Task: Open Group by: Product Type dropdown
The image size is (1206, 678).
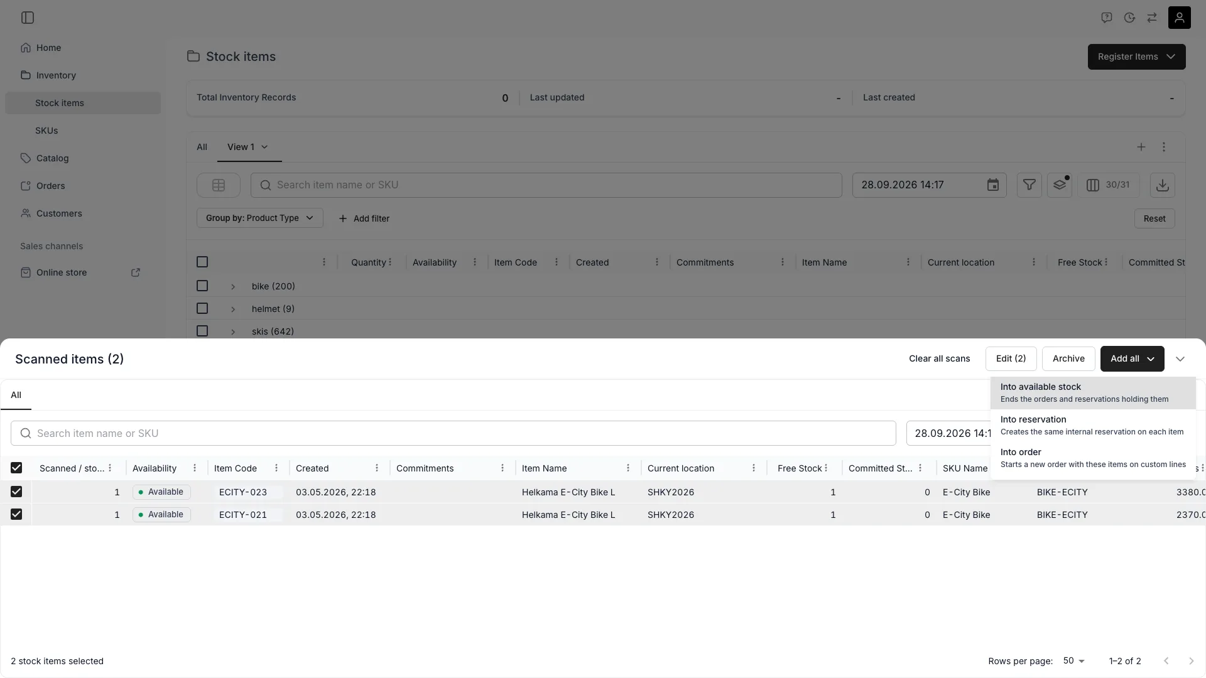Action: tap(259, 218)
